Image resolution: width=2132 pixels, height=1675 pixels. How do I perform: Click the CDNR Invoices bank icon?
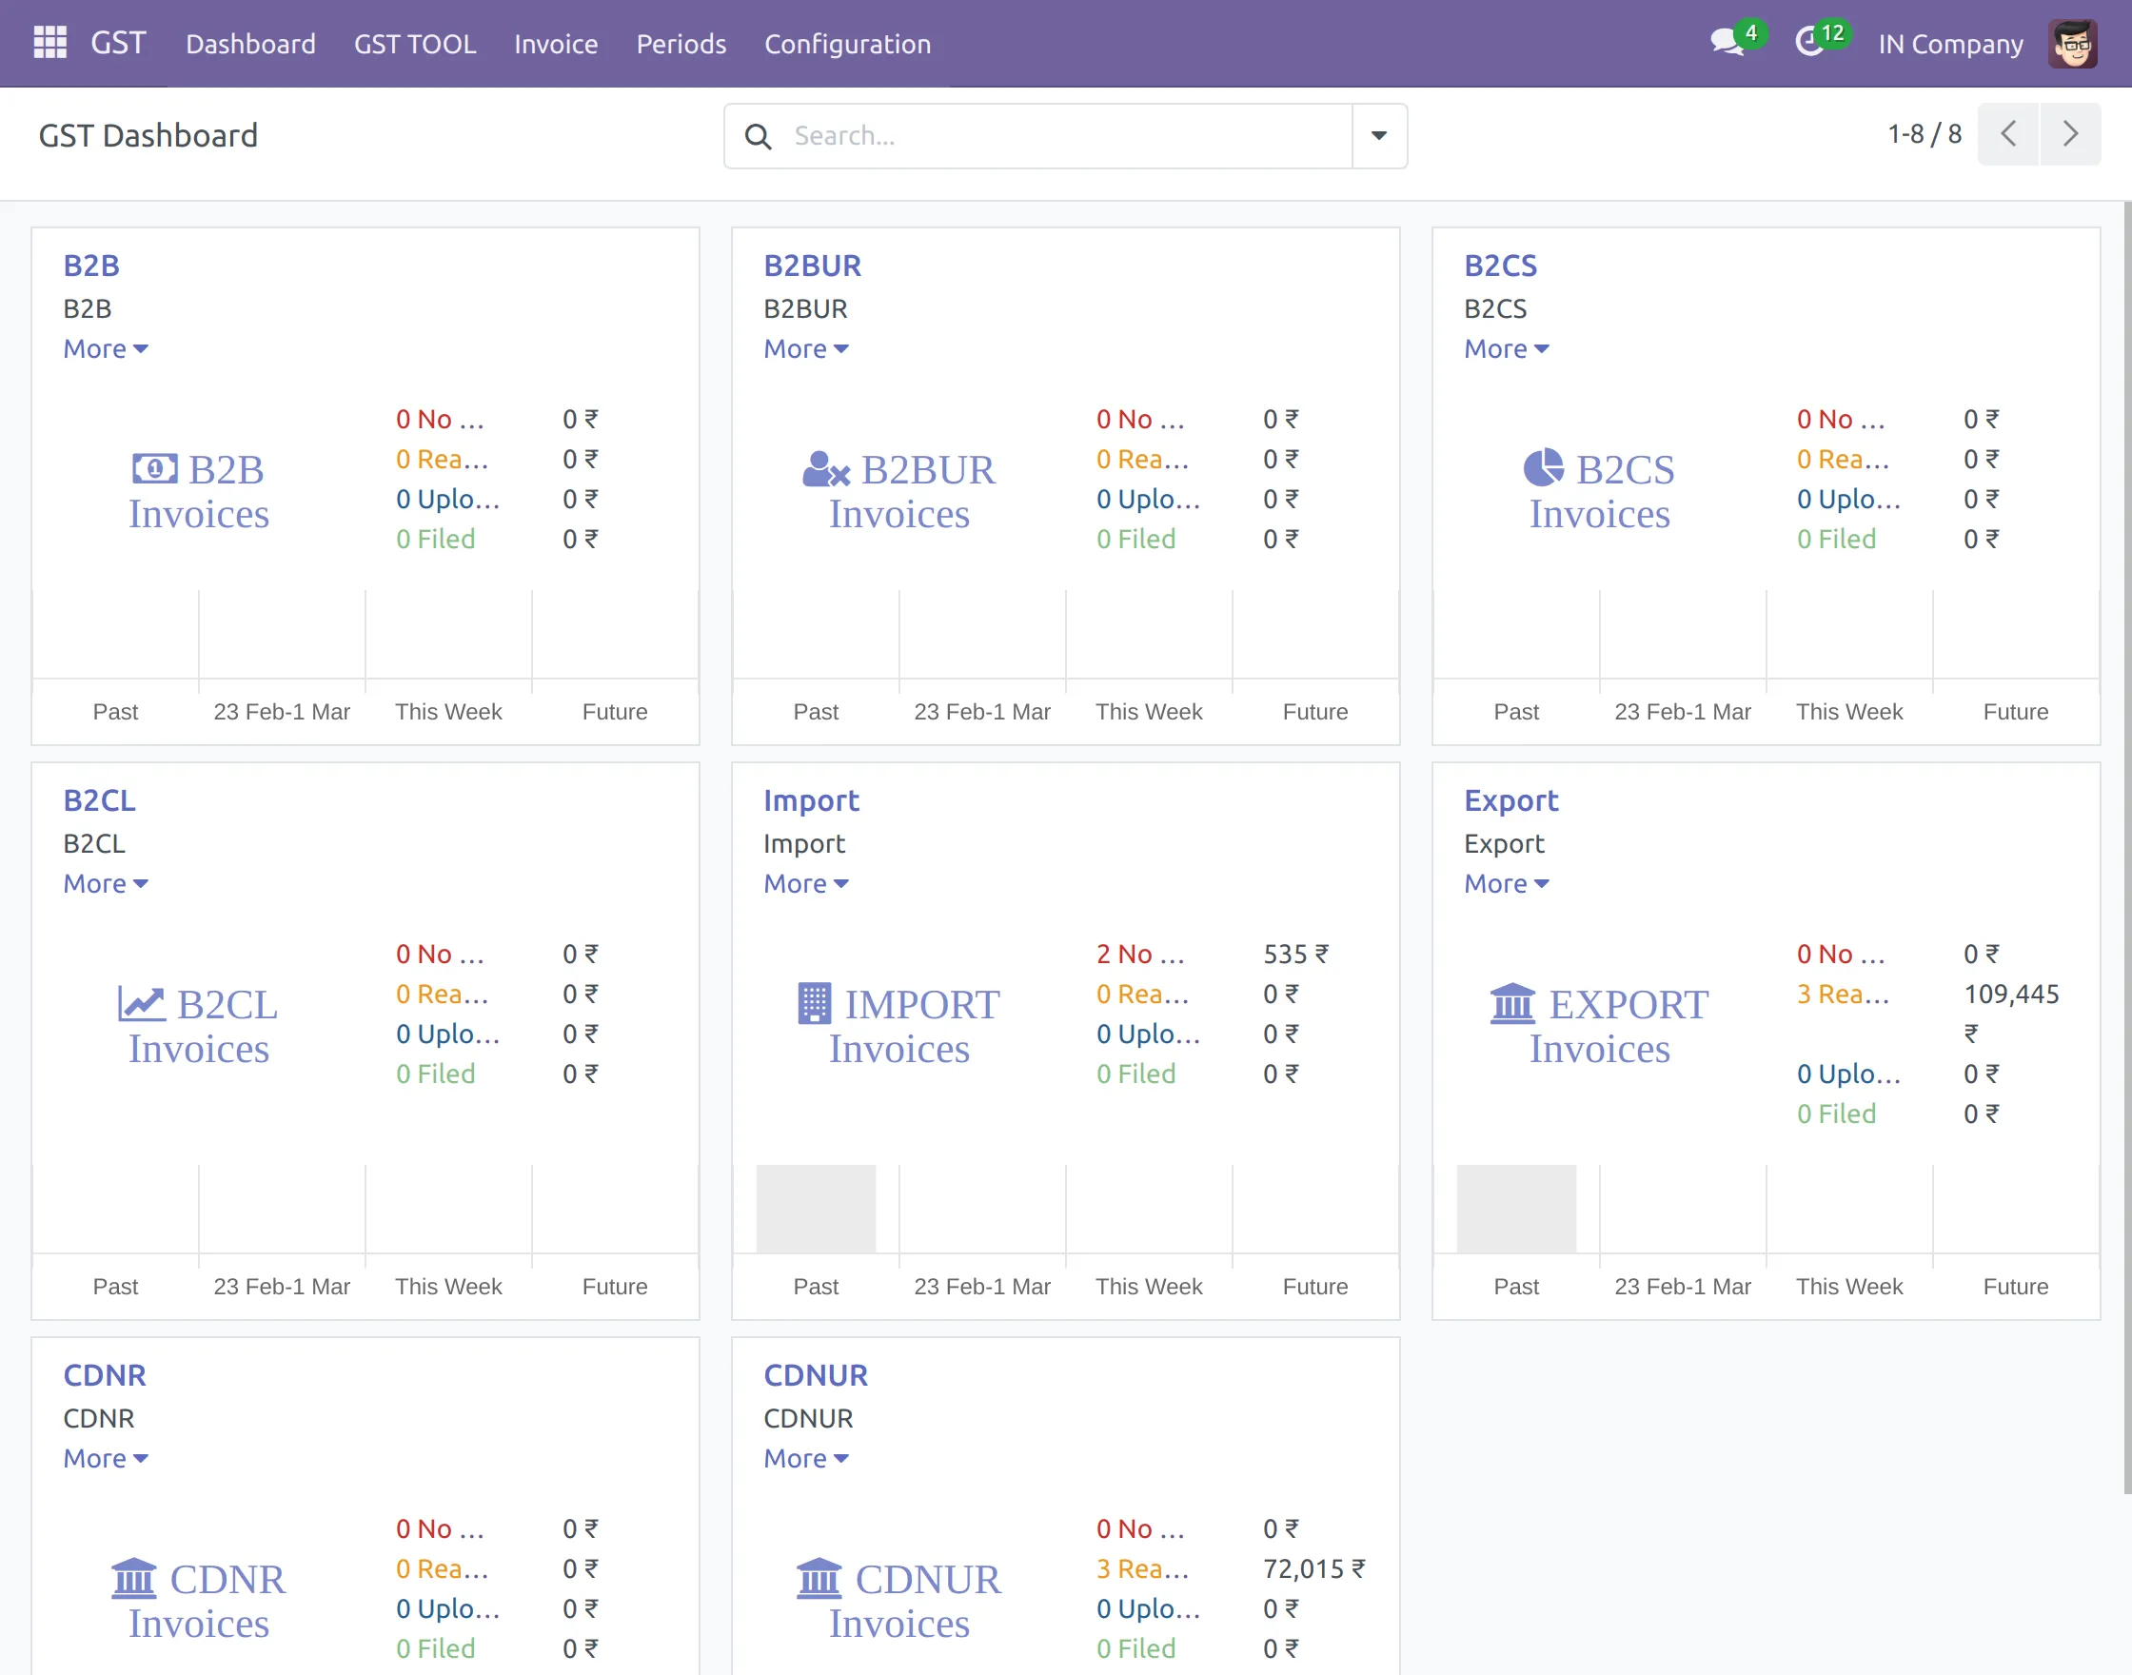[x=134, y=1578]
